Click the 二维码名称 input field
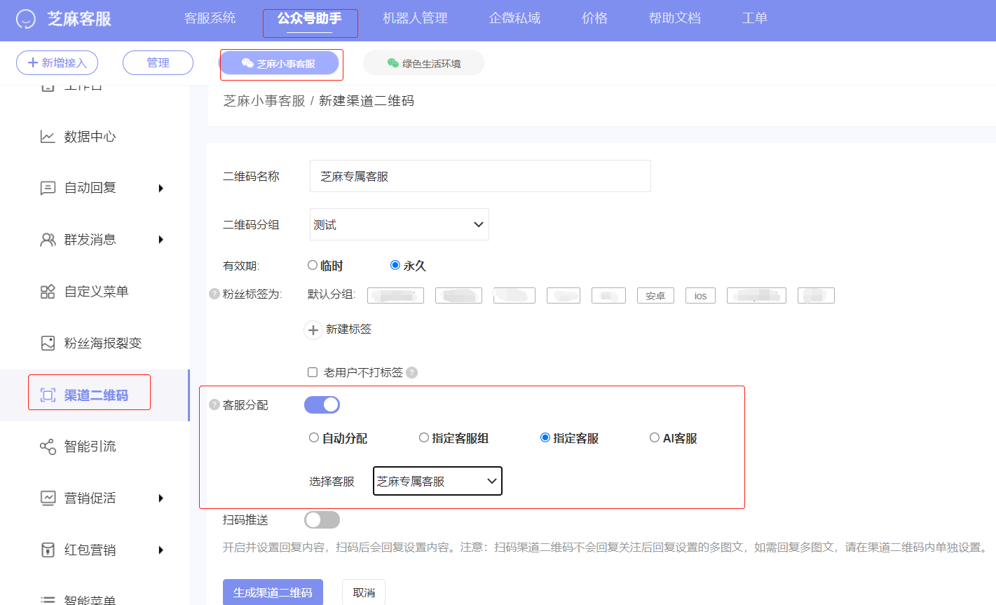 pyautogui.click(x=480, y=176)
